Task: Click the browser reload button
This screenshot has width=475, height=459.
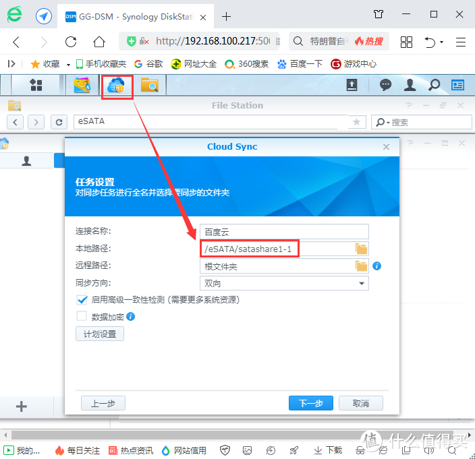Action: point(71,42)
